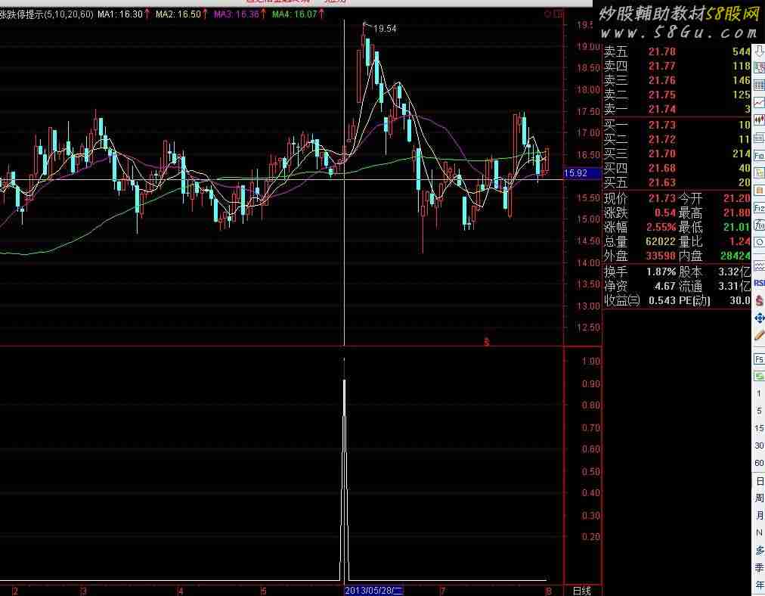
Task: Select the 周 weekly period
Action: click(759, 498)
